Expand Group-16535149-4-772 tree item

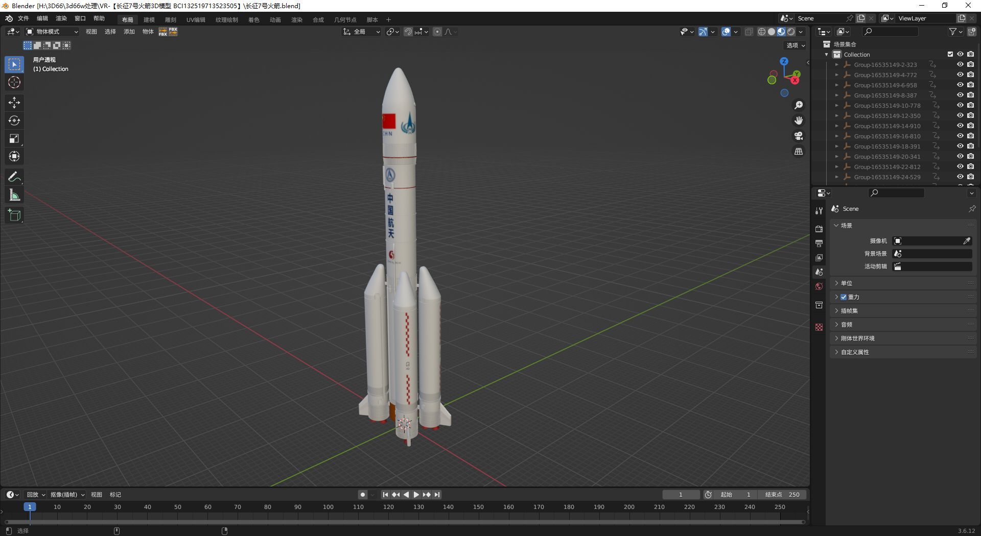coord(836,75)
